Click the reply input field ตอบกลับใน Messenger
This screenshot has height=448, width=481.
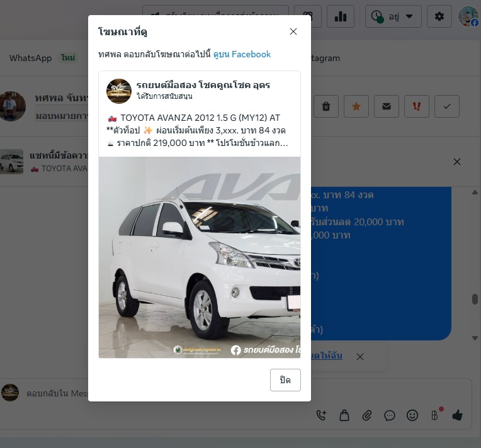point(57,393)
